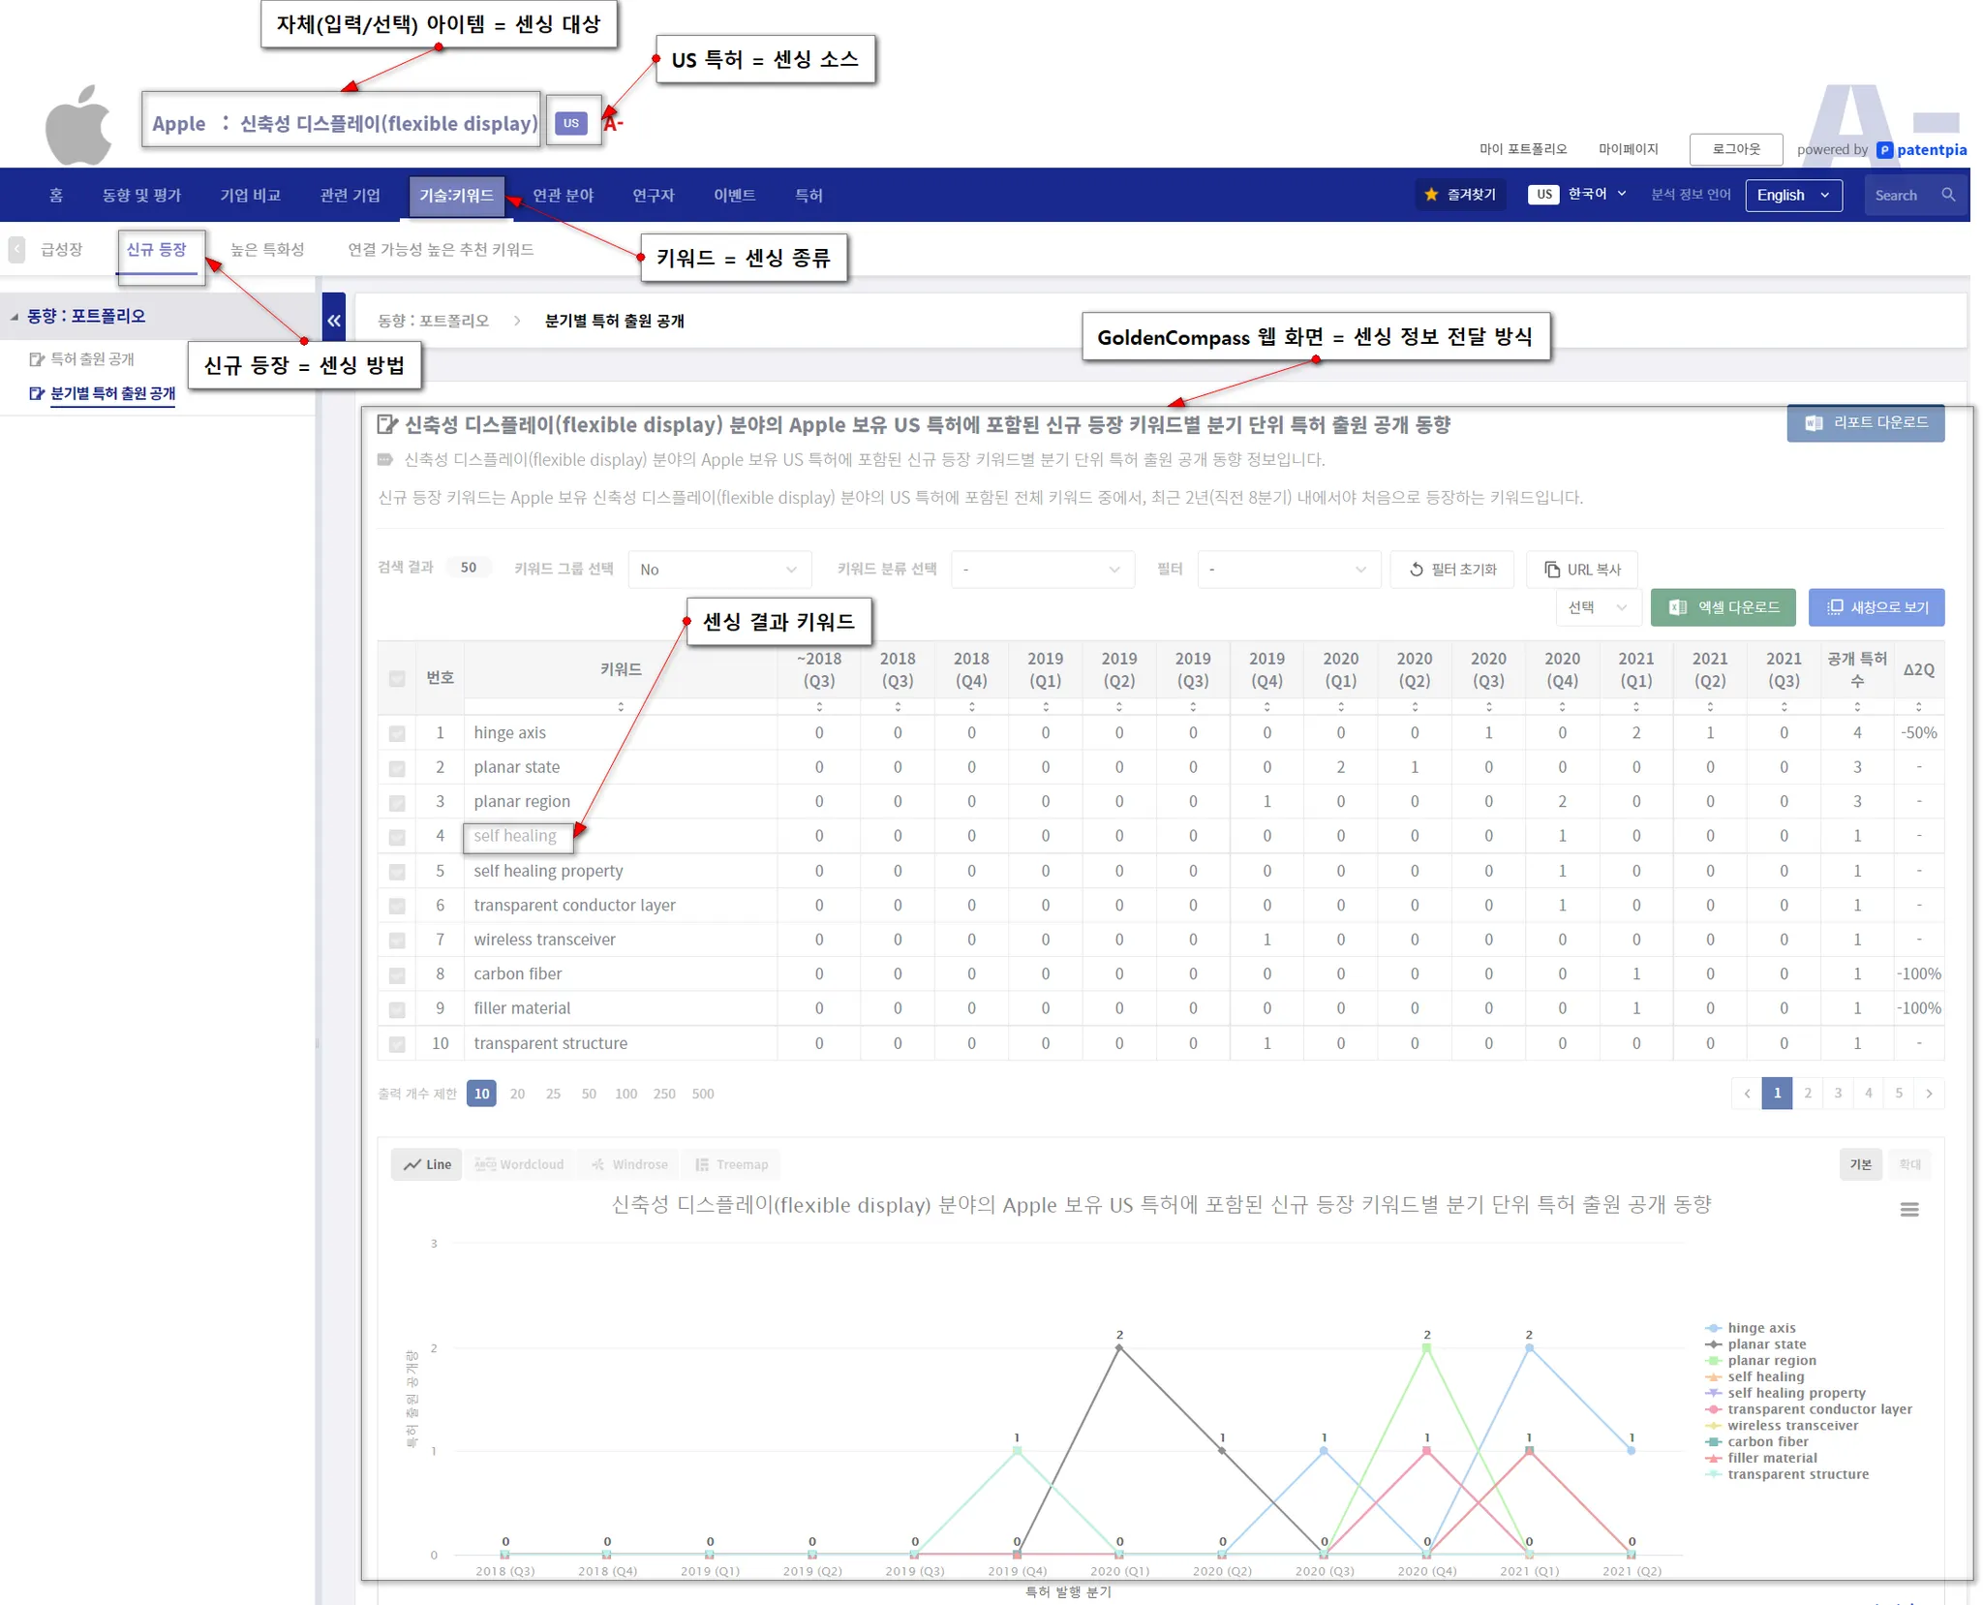Image resolution: width=1983 pixels, height=1605 pixels.
Task: Open the English language dropdown
Action: coord(1792,195)
